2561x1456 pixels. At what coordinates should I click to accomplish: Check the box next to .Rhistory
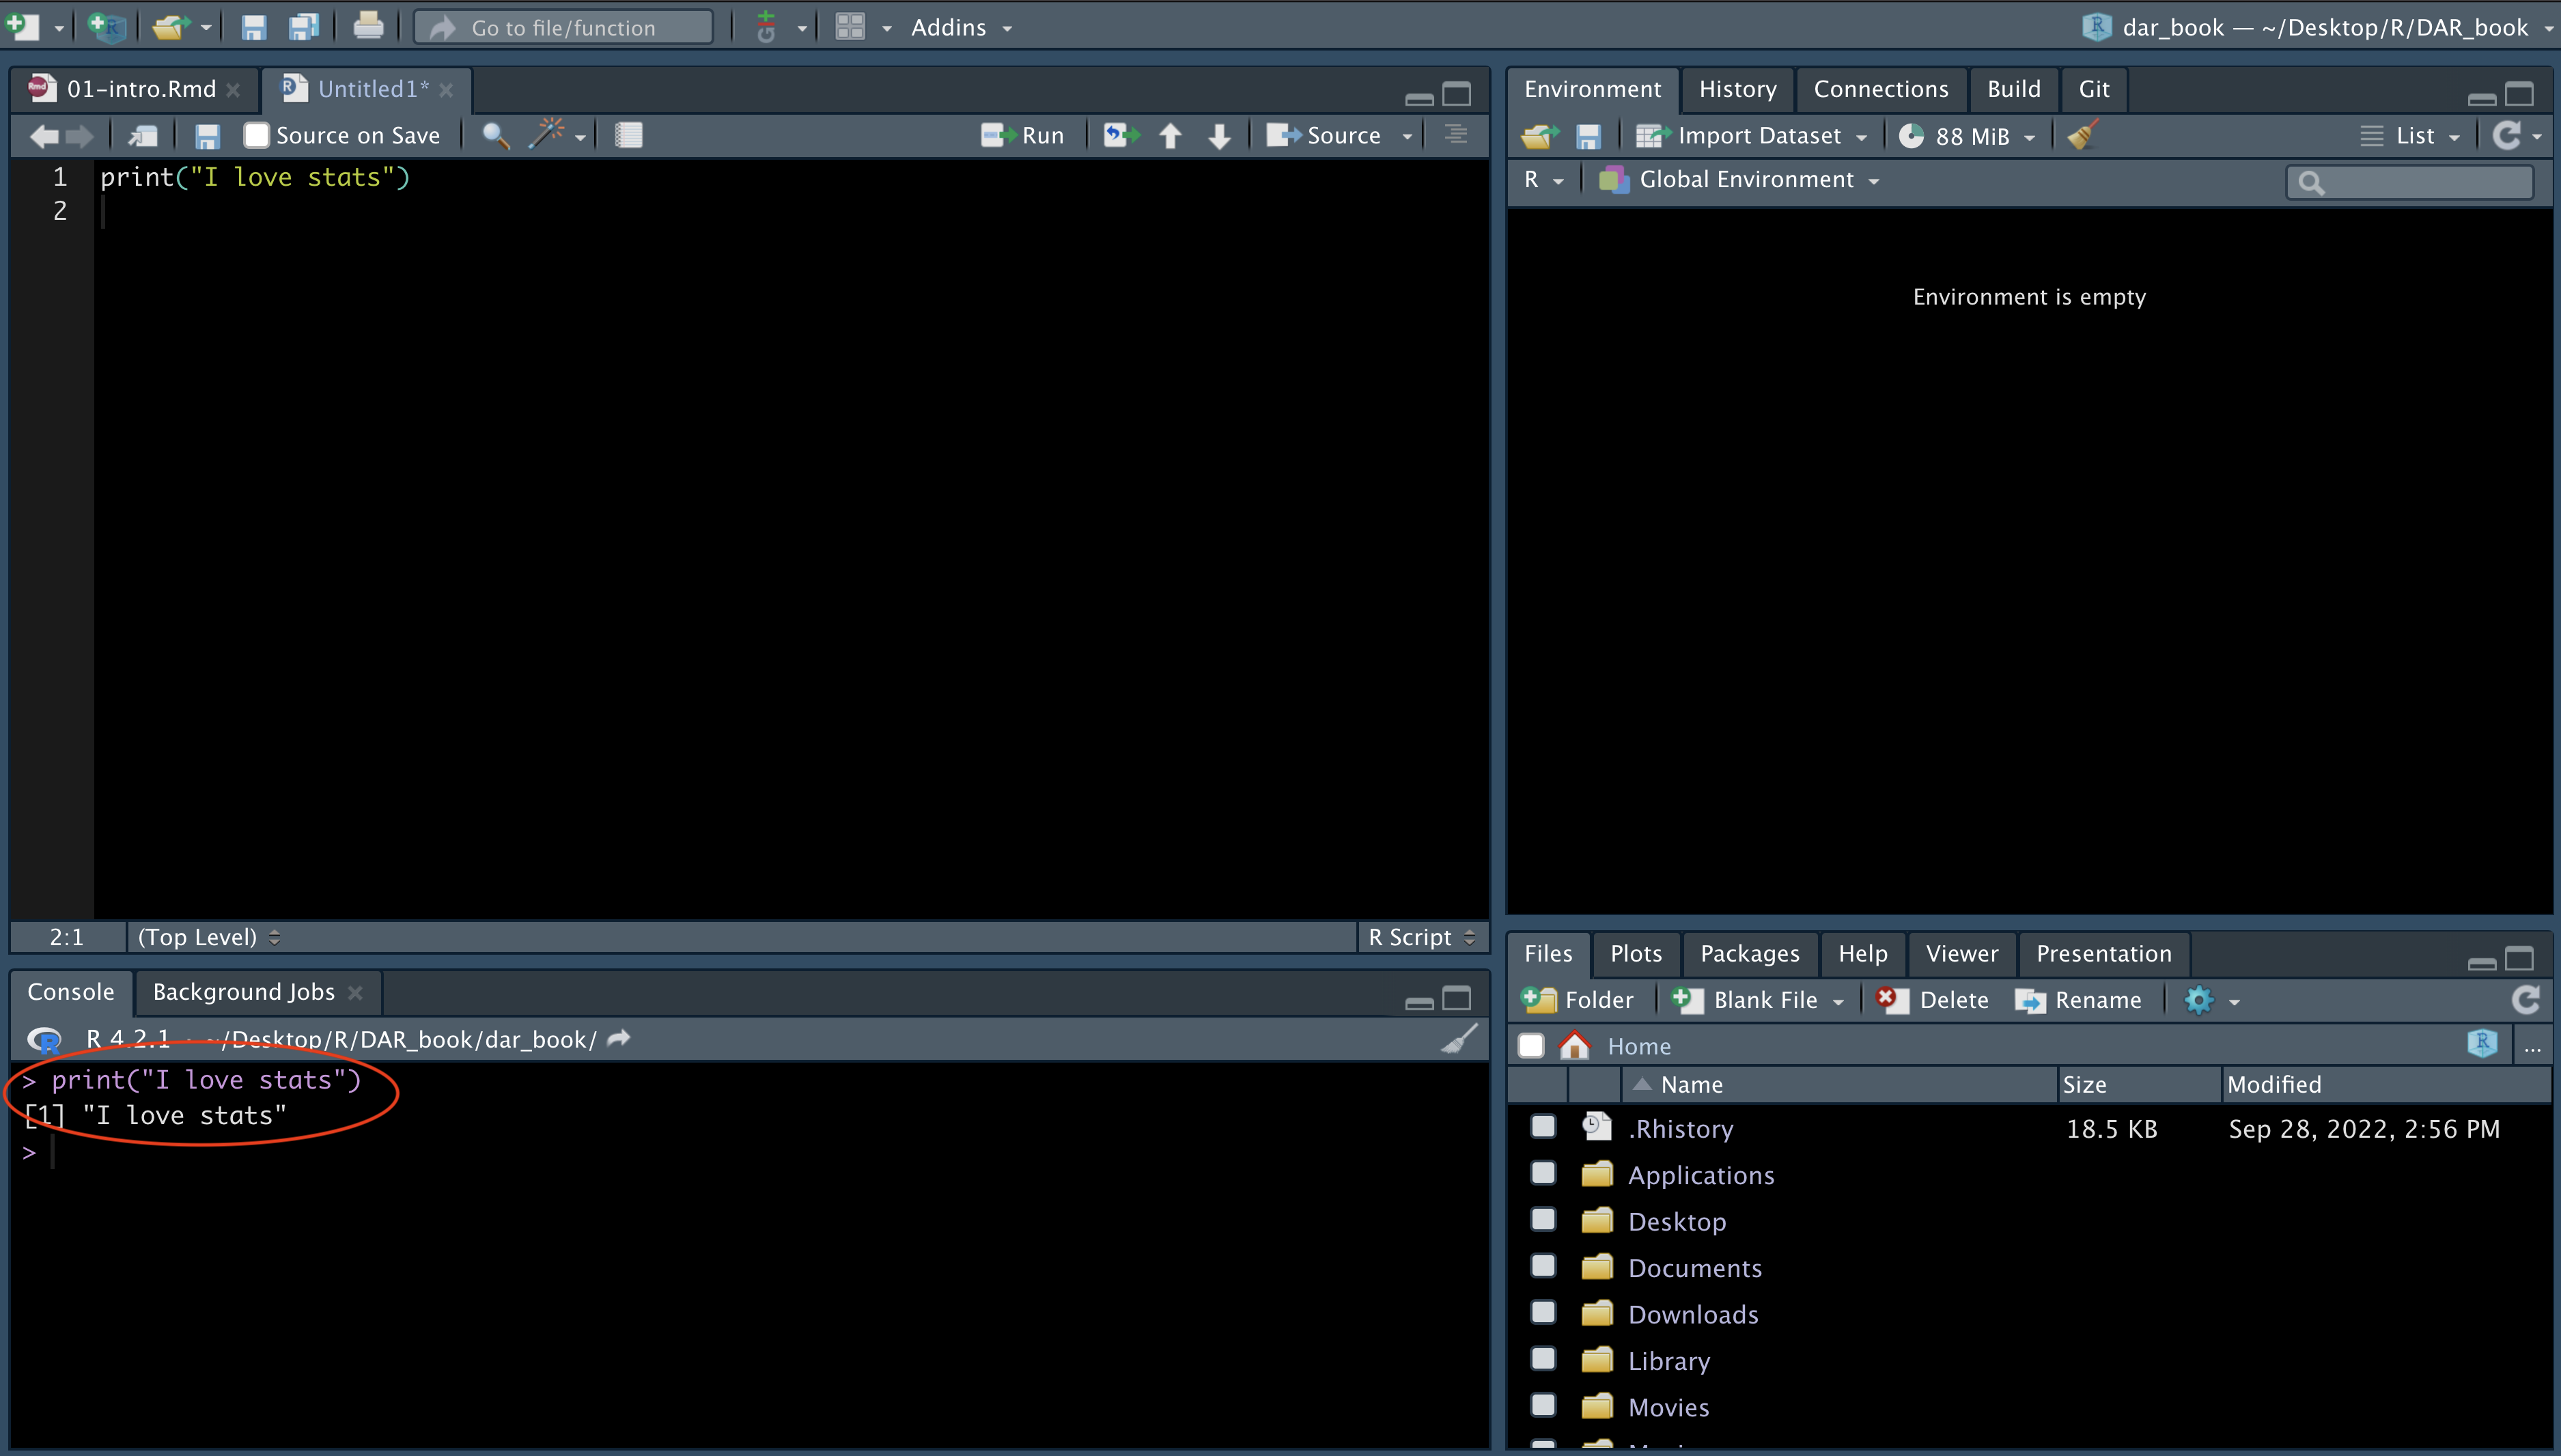(1543, 1127)
